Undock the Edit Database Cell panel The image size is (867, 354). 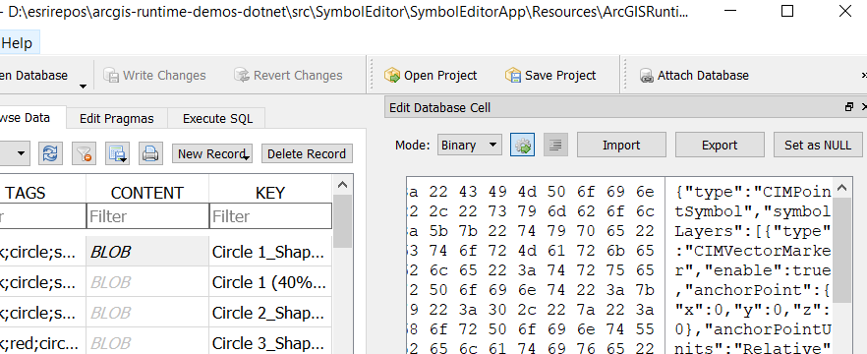click(849, 107)
